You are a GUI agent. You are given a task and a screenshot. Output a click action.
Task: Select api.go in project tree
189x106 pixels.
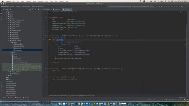[15, 56]
